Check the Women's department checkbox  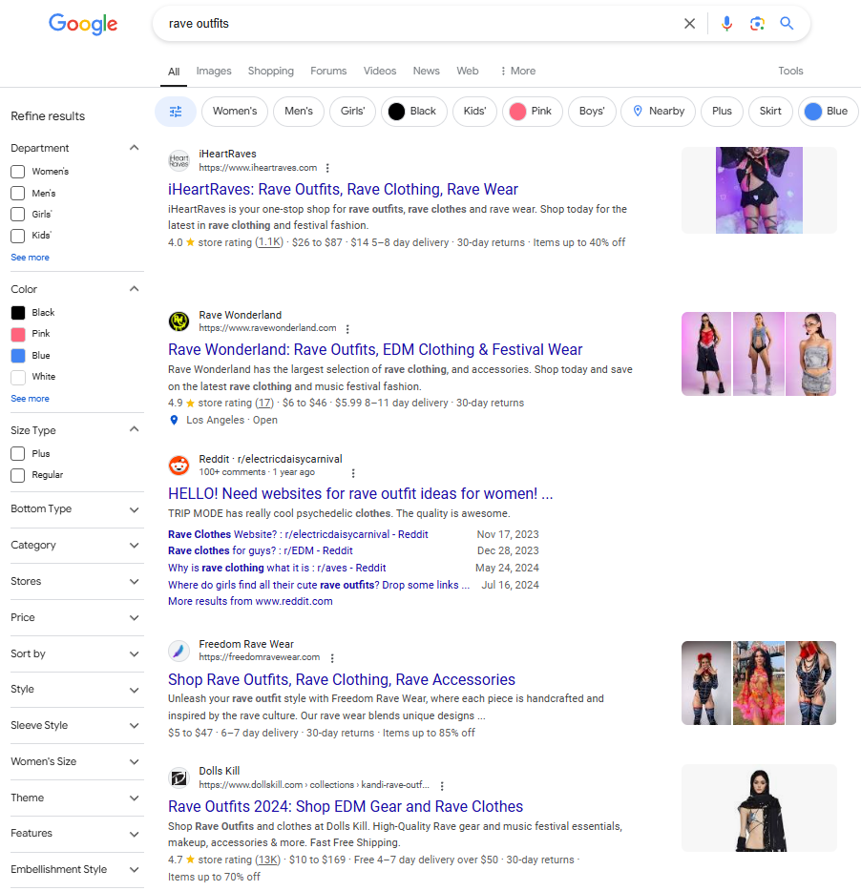(x=17, y=172)
